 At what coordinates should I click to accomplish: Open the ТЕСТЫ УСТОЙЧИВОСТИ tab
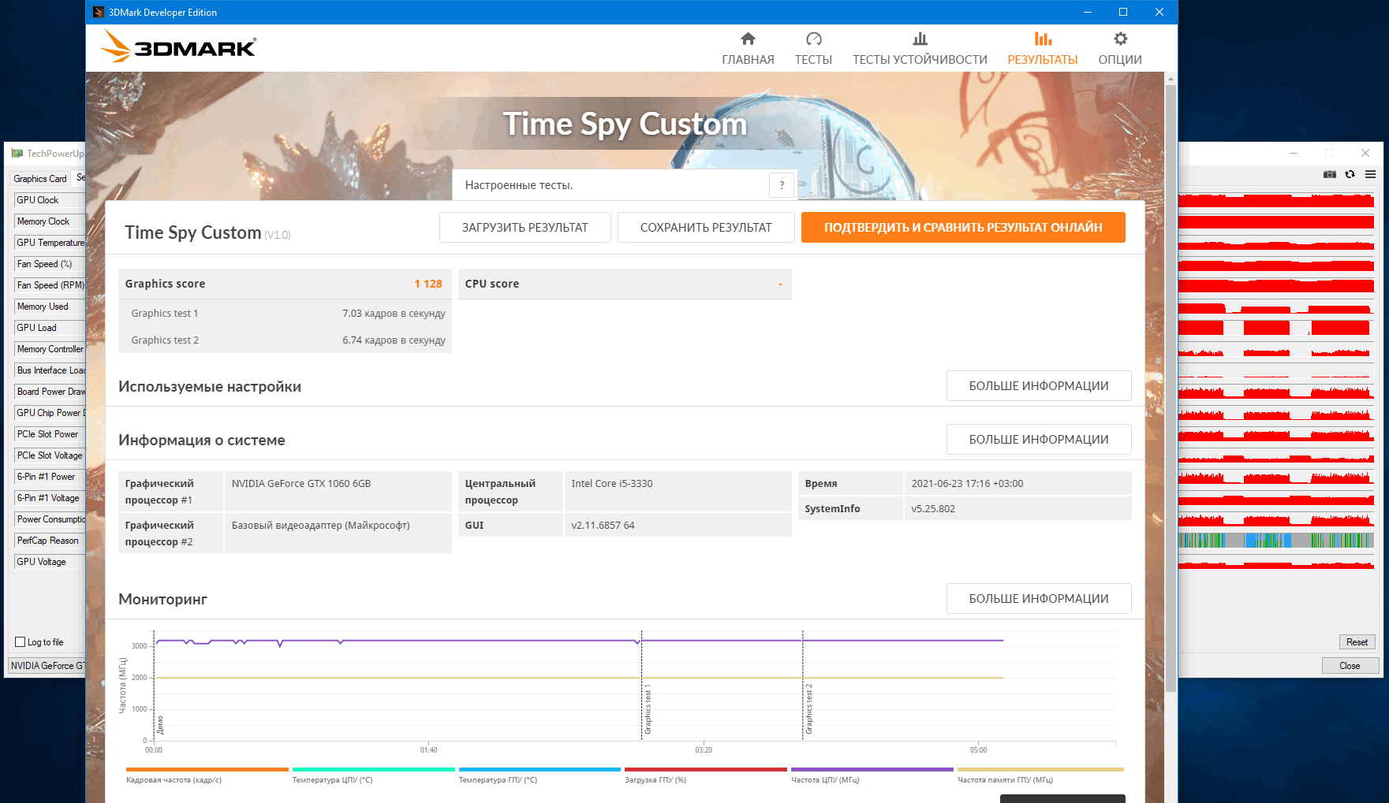pos(920,49)
